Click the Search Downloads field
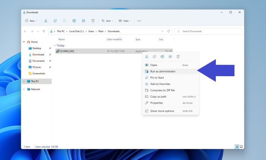266x160 pixels. (208, 31)
